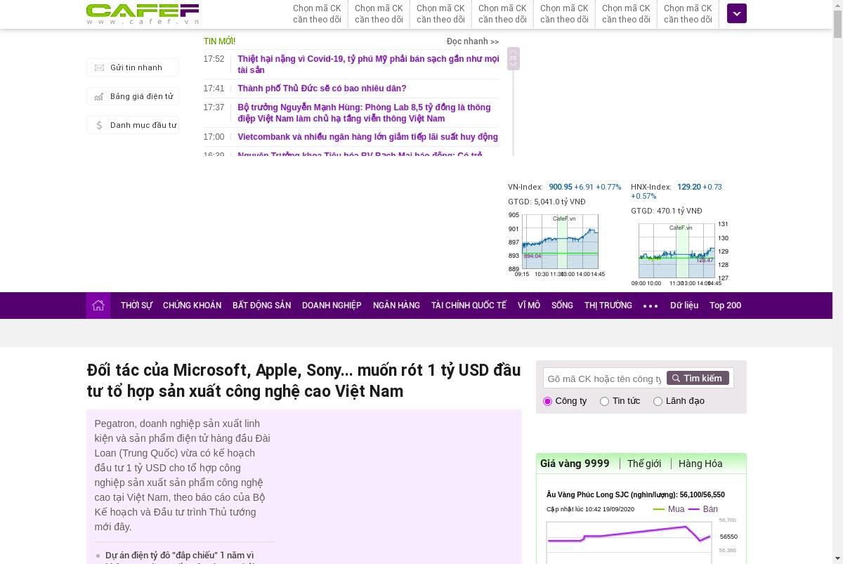Open Thành phố Thủ Đức headline
Viewport: 843px width, 564px height.
[322, 88]
